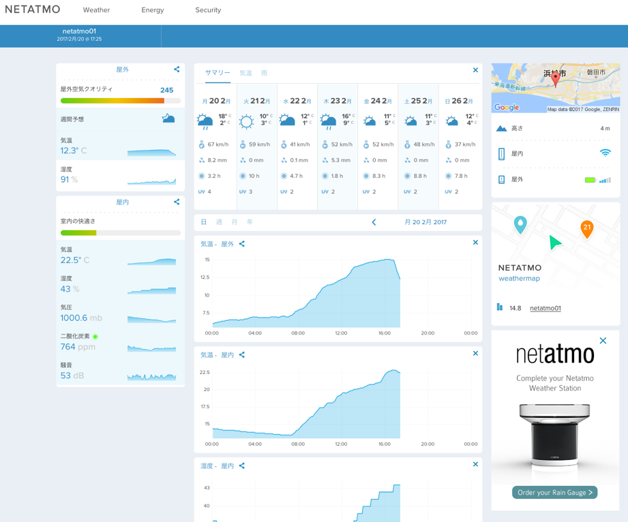Click the station bars icon beside 14.8
Screen dimensions: 628x522
coord(499,307)
